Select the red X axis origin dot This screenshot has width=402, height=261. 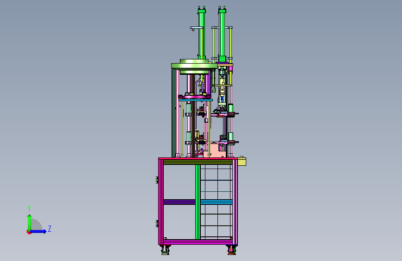click(29, 232)
